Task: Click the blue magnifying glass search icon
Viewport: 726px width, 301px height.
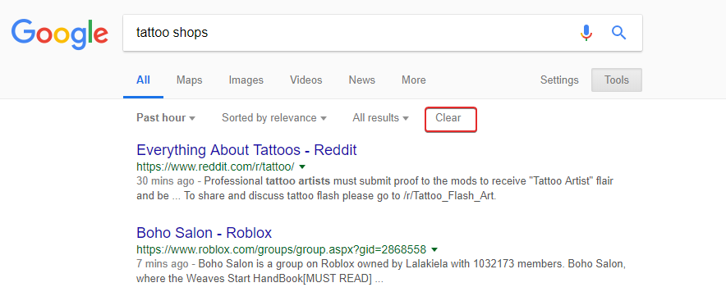Action: tap(619, 33)
